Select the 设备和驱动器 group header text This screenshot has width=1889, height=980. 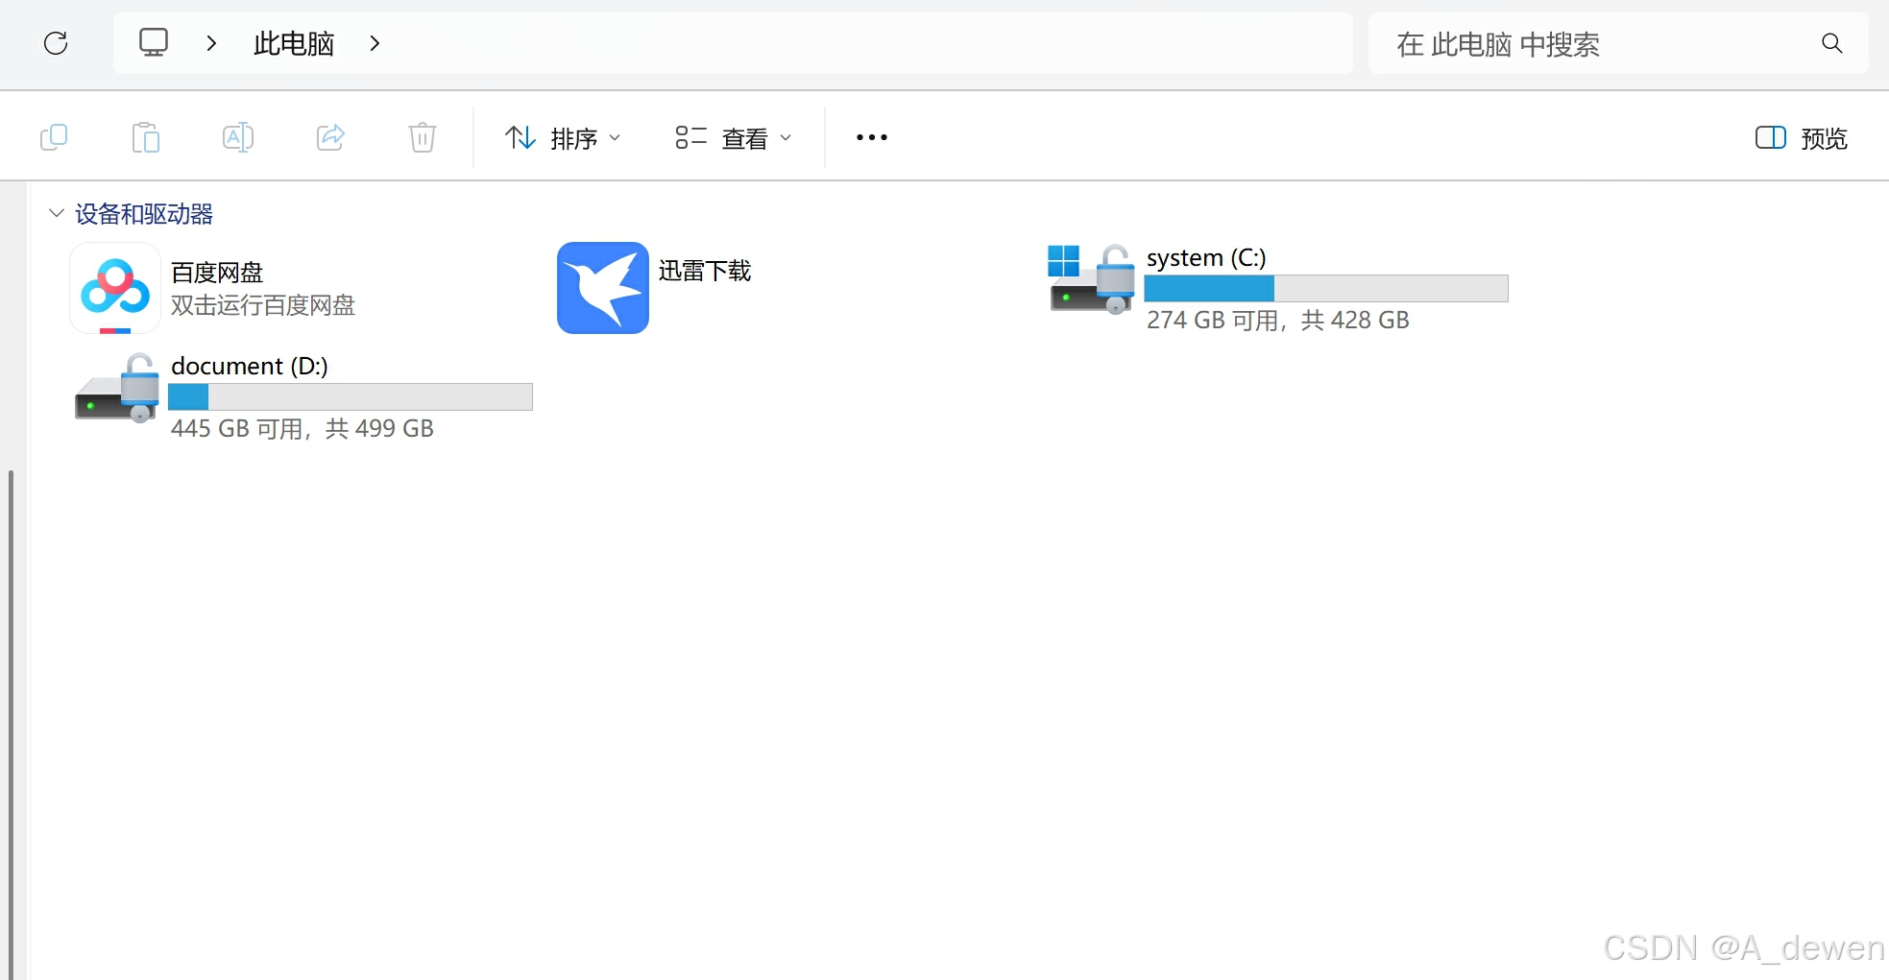coord(144,214)
